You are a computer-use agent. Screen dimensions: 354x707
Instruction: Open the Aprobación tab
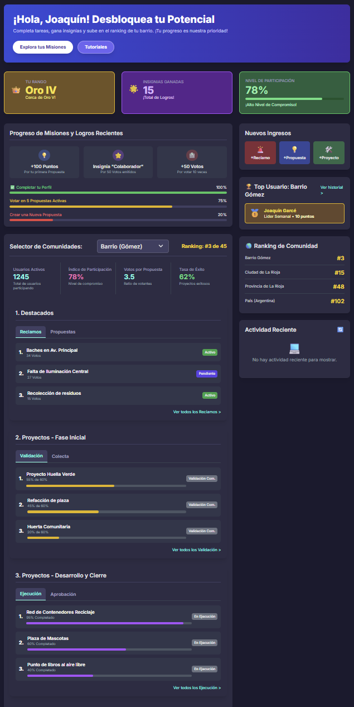[x=63, y=594]
